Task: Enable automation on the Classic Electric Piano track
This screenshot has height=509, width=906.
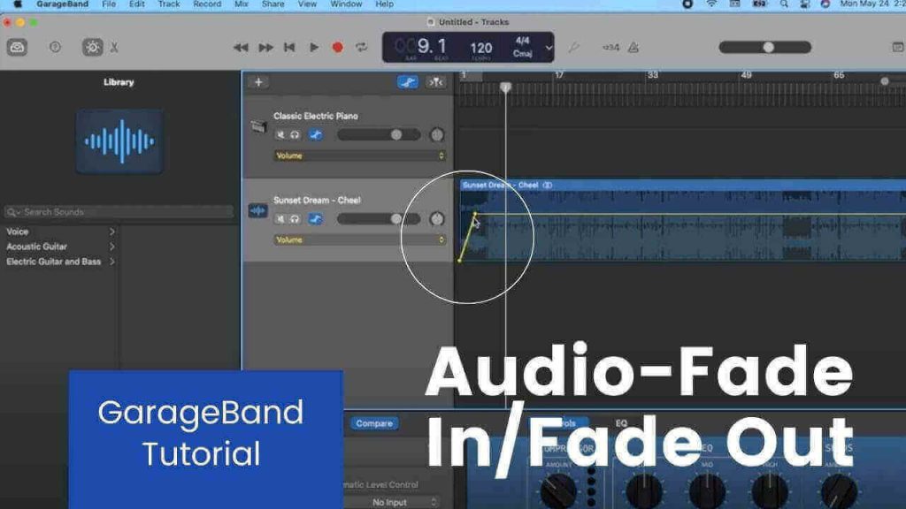Action: pyautogui.click(x=316, y=133)
